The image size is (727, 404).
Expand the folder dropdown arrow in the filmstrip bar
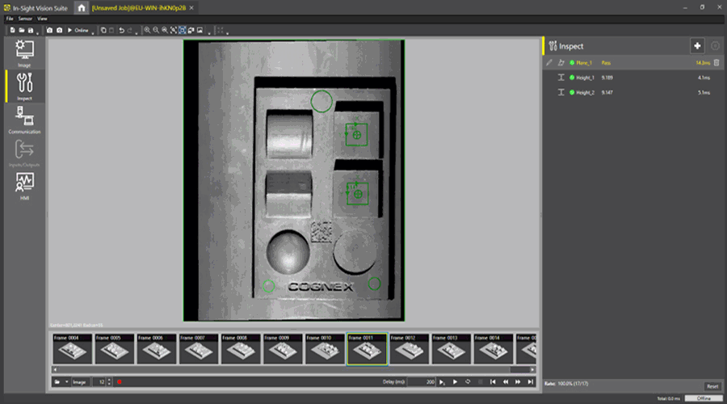tap(66, 381)
